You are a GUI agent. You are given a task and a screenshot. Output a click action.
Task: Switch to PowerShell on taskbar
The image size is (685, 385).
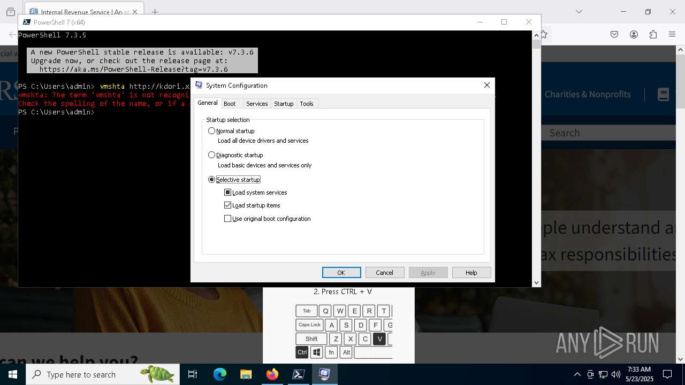click(x=299, y=374)
